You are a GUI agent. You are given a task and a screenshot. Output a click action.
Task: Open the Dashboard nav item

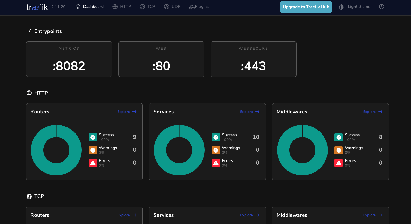point(89,7)
